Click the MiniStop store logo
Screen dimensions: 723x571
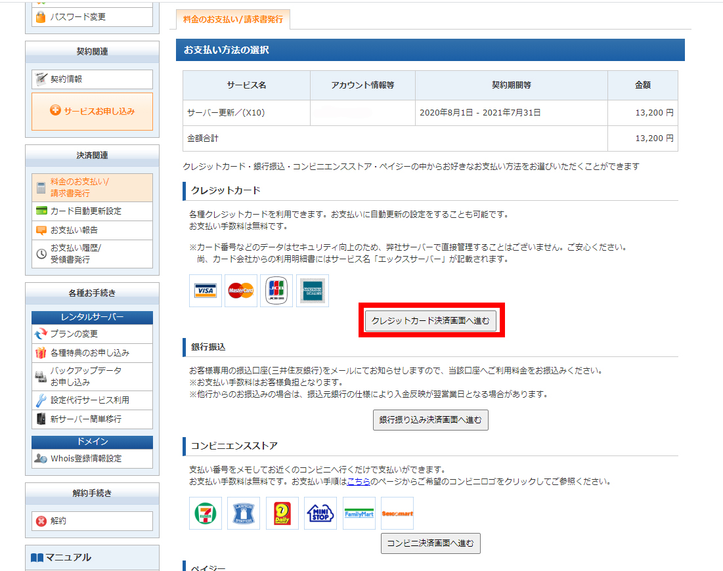[320, 513]
